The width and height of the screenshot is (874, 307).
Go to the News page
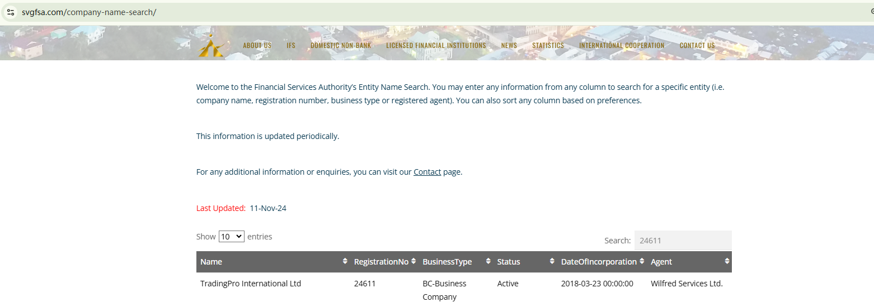point(509,46)
